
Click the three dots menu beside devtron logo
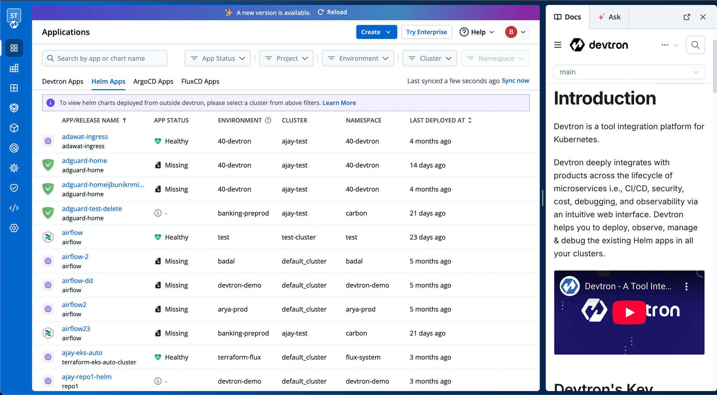coord(665,45)
